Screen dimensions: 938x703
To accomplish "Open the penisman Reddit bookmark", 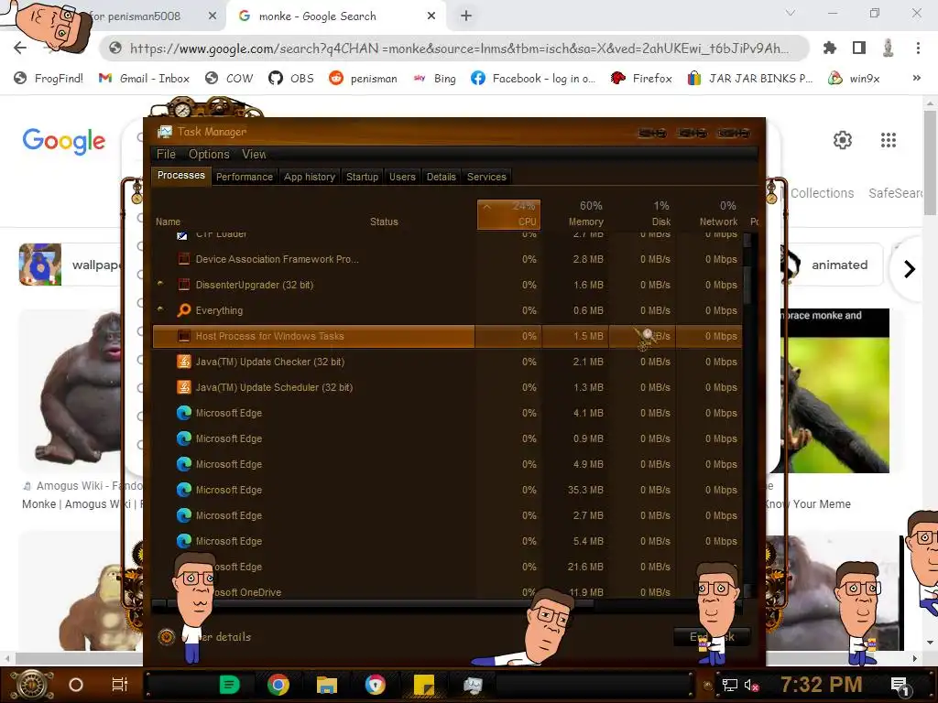I will click(x=363, y=79).
